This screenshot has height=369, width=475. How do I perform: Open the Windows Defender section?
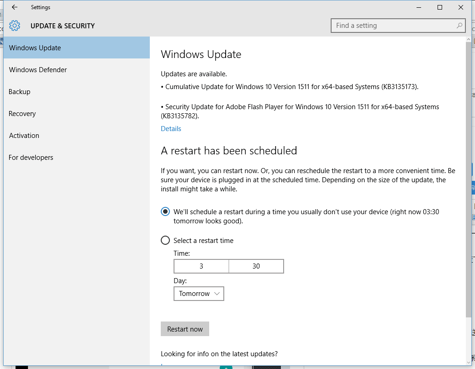click(38, 70)
